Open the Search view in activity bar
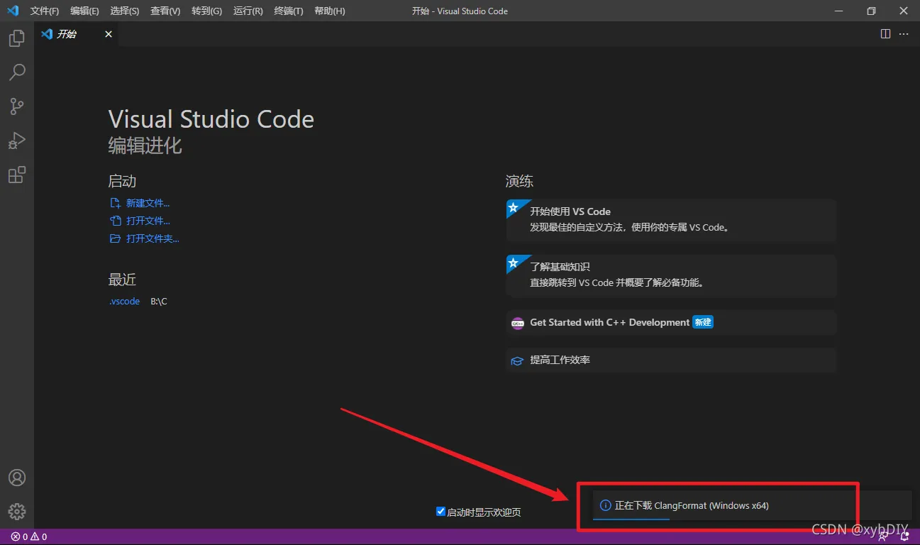The height and width of the screenshot is (545, 920). pos(17,72)
